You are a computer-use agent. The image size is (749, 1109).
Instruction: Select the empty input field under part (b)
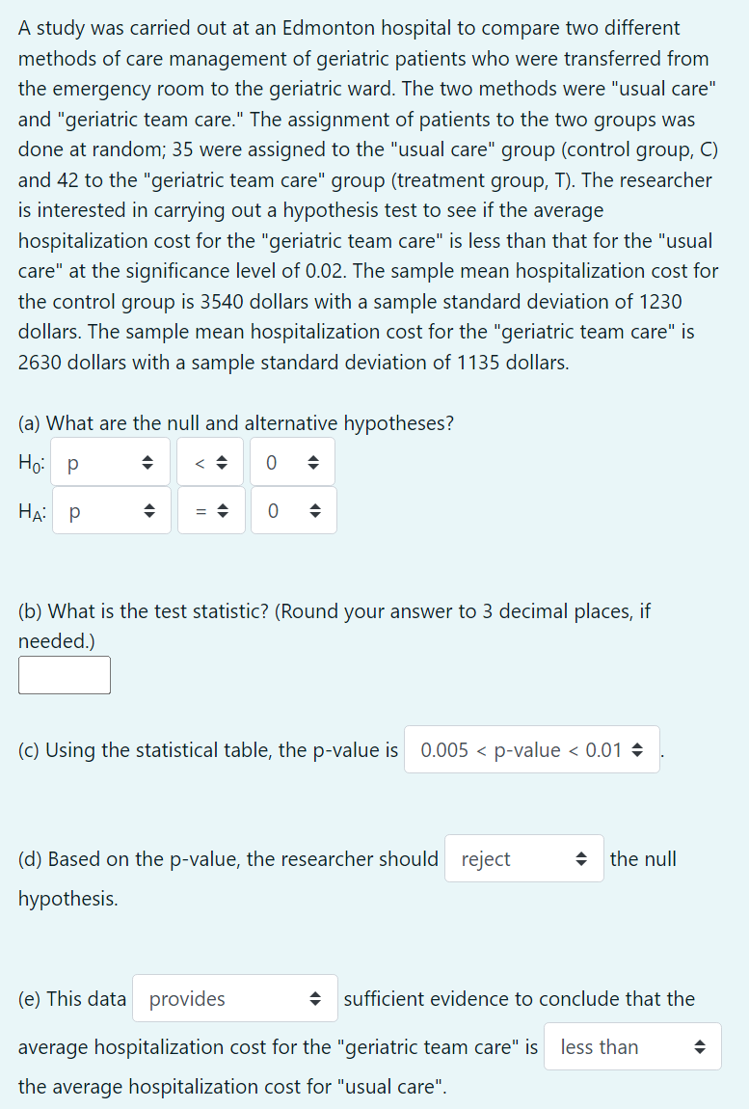click(x=64, y=674)
